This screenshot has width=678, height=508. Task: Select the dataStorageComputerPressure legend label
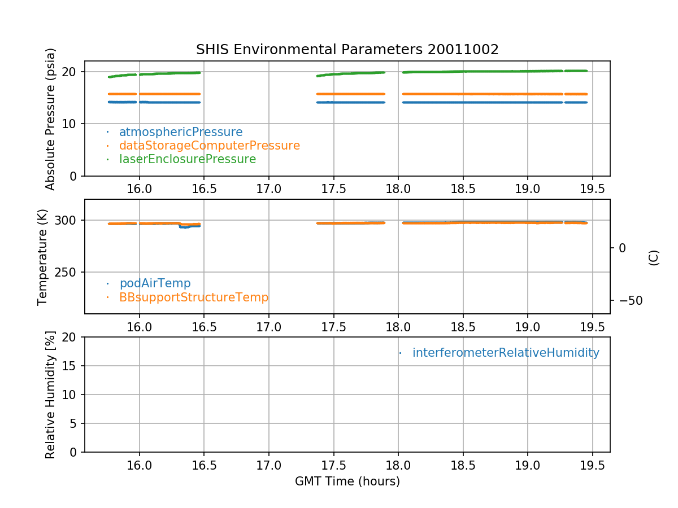[209, 146]
